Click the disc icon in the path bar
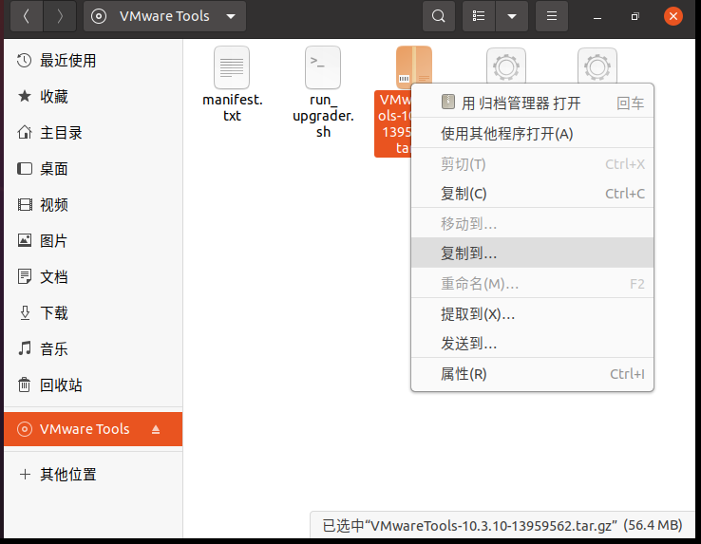The image size is (701, 544). (99, 16)
